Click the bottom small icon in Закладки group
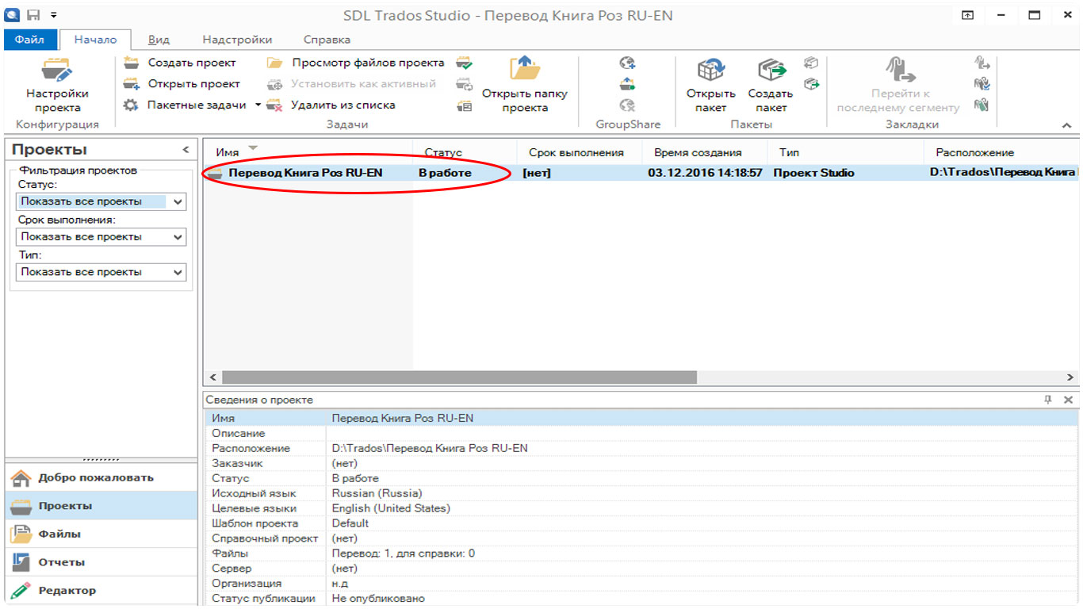This screenshot has height=609, width=1083. pyautogui.click(x=982, y=105)
